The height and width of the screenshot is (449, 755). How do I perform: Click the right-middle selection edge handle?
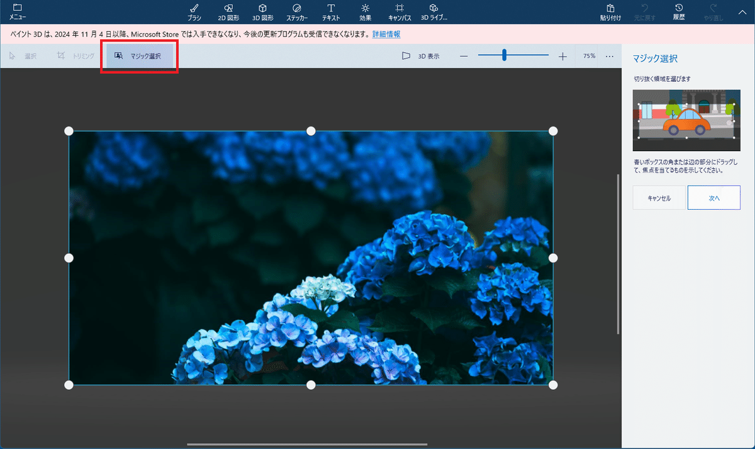point(553,258)
